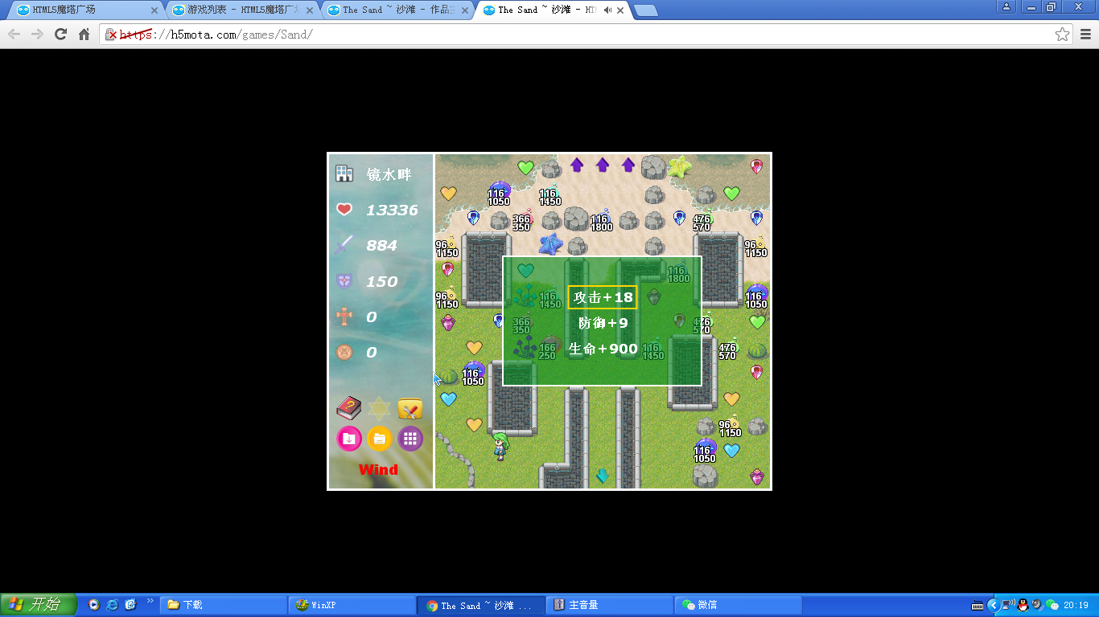1099x617 pixels.
Task: Open the yellow toolbox icon
Action: click(410, 408)
